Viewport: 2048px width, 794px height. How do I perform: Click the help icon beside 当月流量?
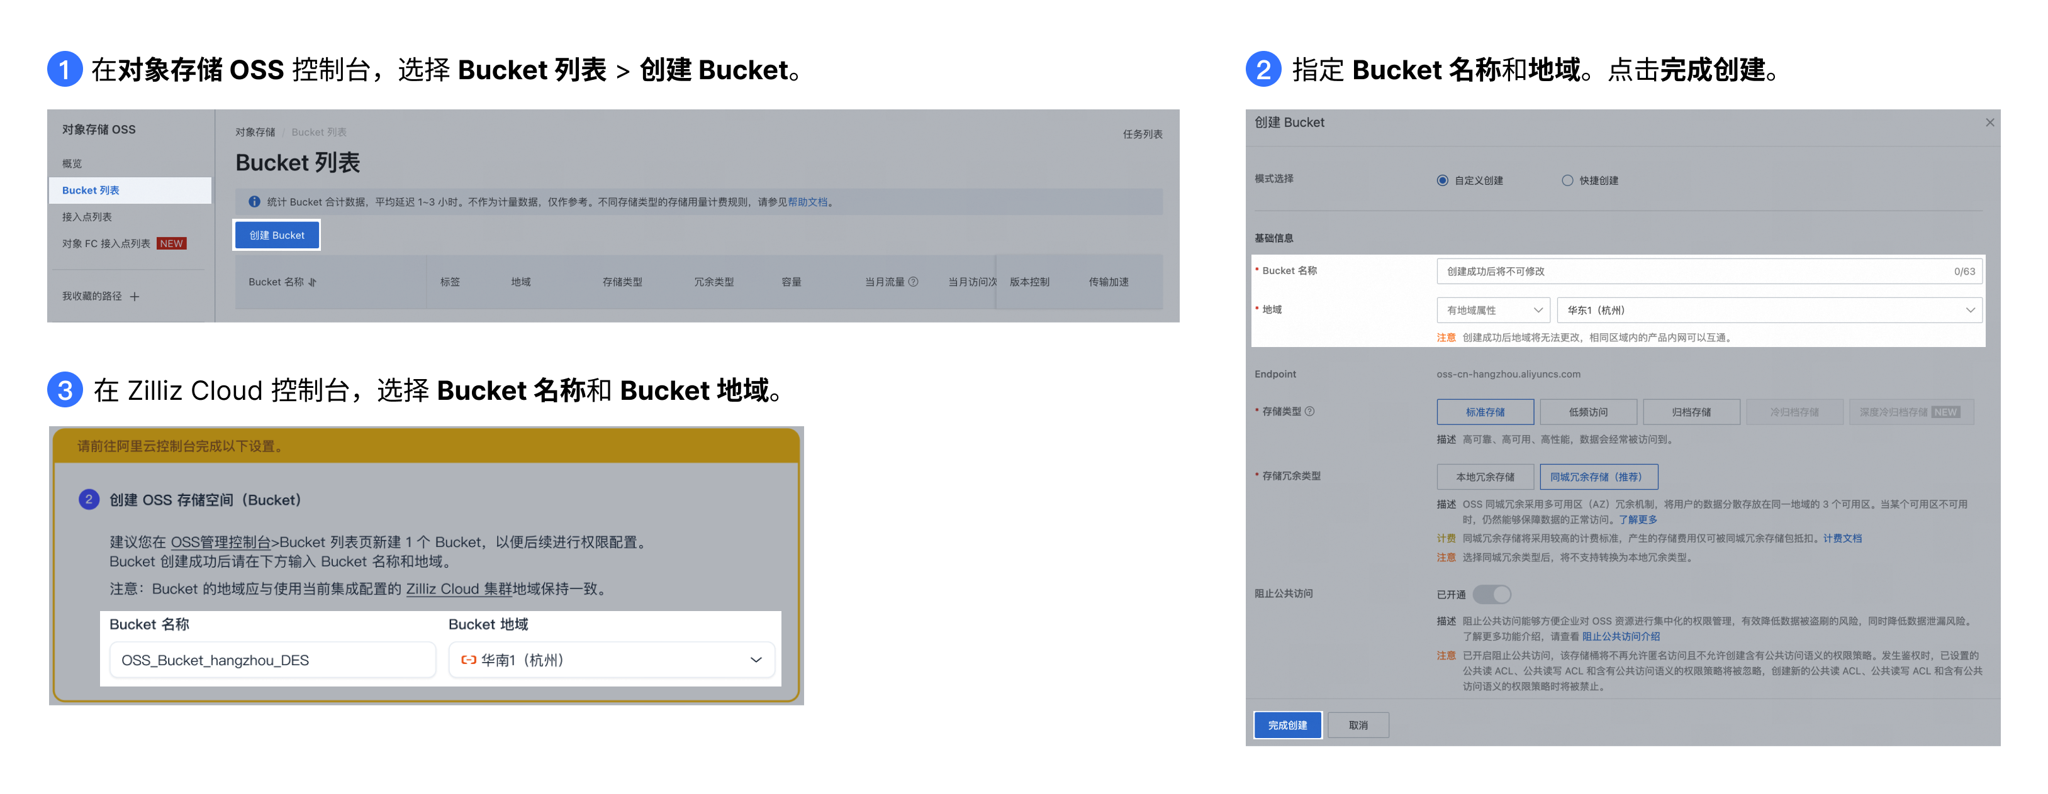click(x=913, y=282)
